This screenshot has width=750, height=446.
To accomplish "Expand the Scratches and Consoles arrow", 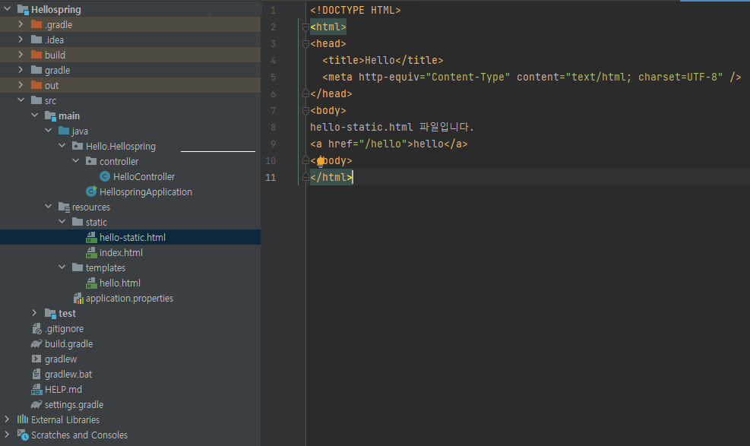I will (x=7, y=435).
